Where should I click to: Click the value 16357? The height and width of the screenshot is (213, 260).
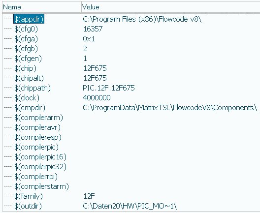[93, 29]
